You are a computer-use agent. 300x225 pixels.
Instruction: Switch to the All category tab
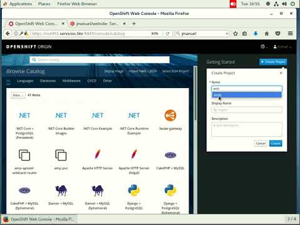[8, 81]
